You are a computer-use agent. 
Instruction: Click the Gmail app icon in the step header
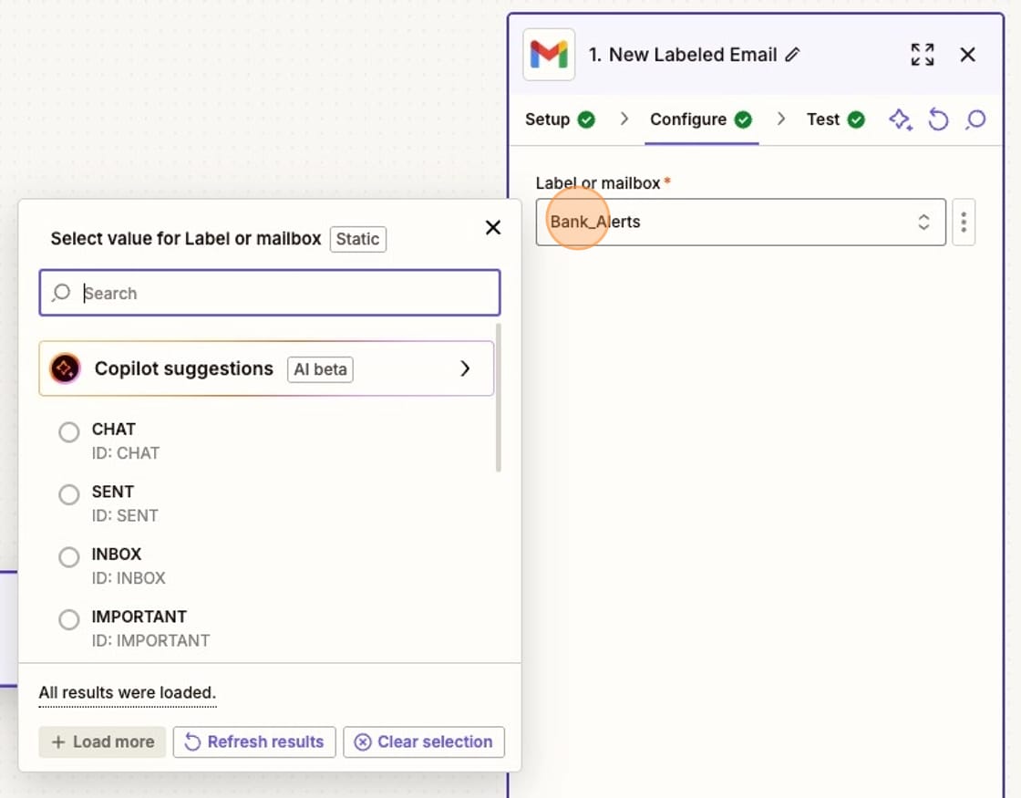click(x=549, y=55)
